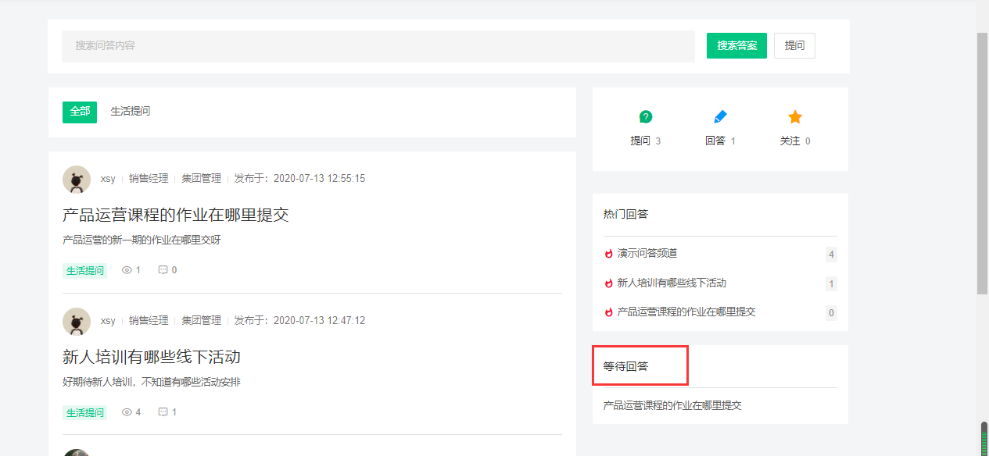Click 集团管理 on the 12:47:12 post
The width and height of the screenshot is (989, 456).
pos(202,321)
